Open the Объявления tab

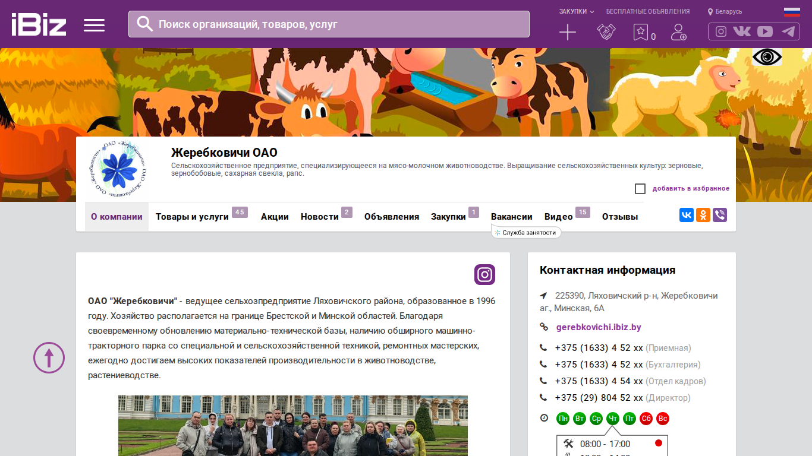click(x=392, y=217)
